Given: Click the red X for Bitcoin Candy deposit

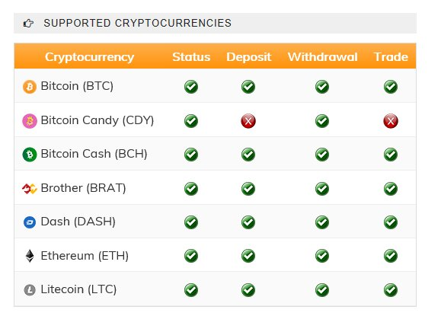Looking at the screenshot, I should 248,121.
